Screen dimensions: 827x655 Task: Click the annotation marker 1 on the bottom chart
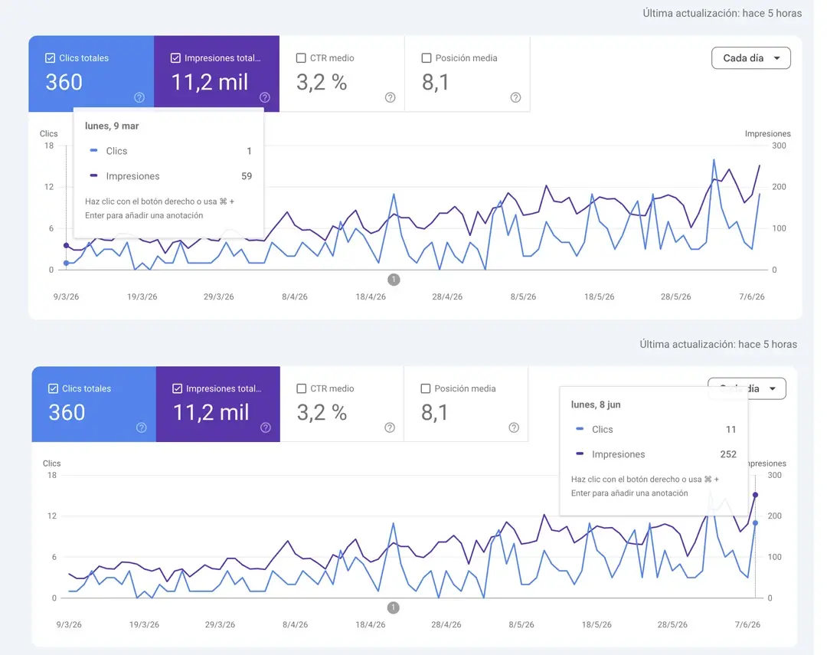coord(393,608)
